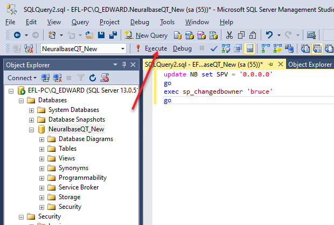The width and height of the screenshot is (334, 225).
Task: Click the Debug button in SQL toolbar
Action: [182, 48]
